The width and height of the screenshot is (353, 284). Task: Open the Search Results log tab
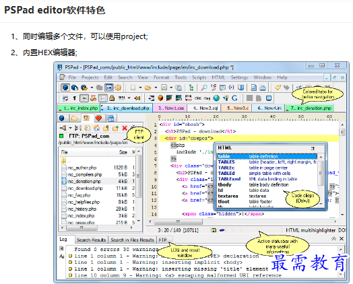click(91, 240)
